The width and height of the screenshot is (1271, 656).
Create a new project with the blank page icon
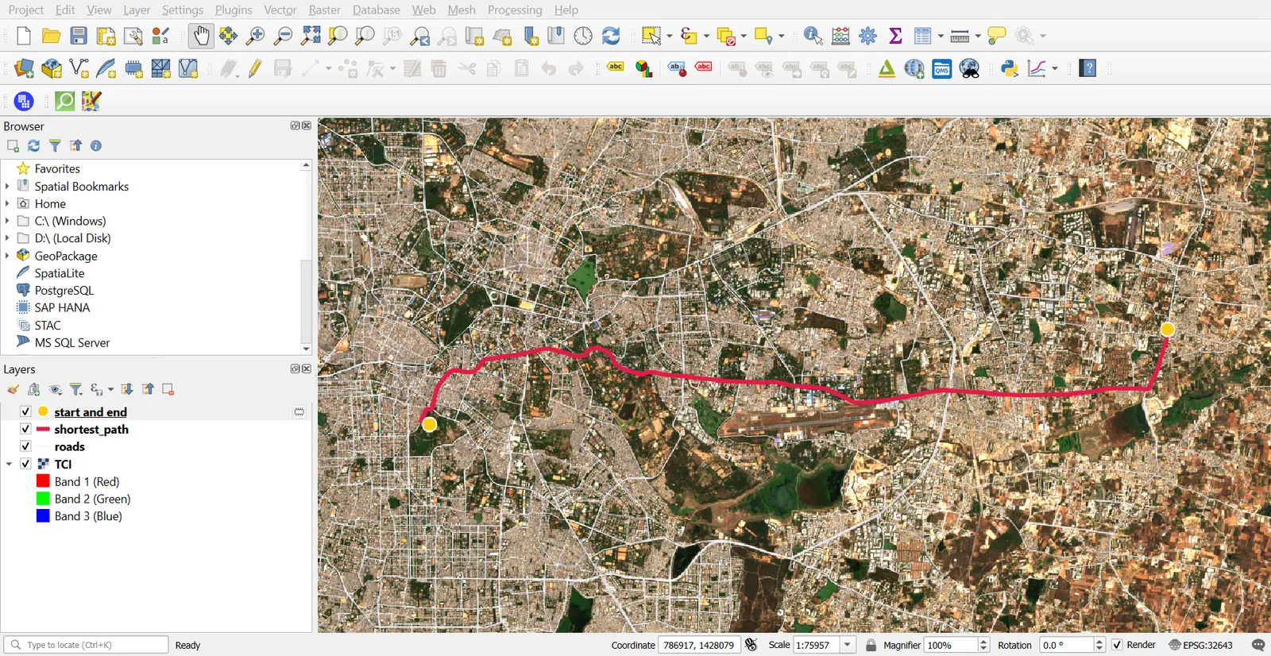tap(24, 36)
